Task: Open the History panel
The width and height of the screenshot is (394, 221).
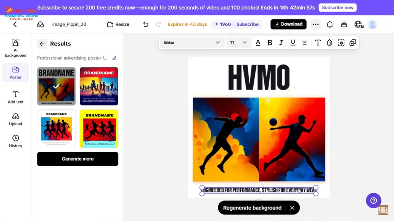Action: point(15,141)
